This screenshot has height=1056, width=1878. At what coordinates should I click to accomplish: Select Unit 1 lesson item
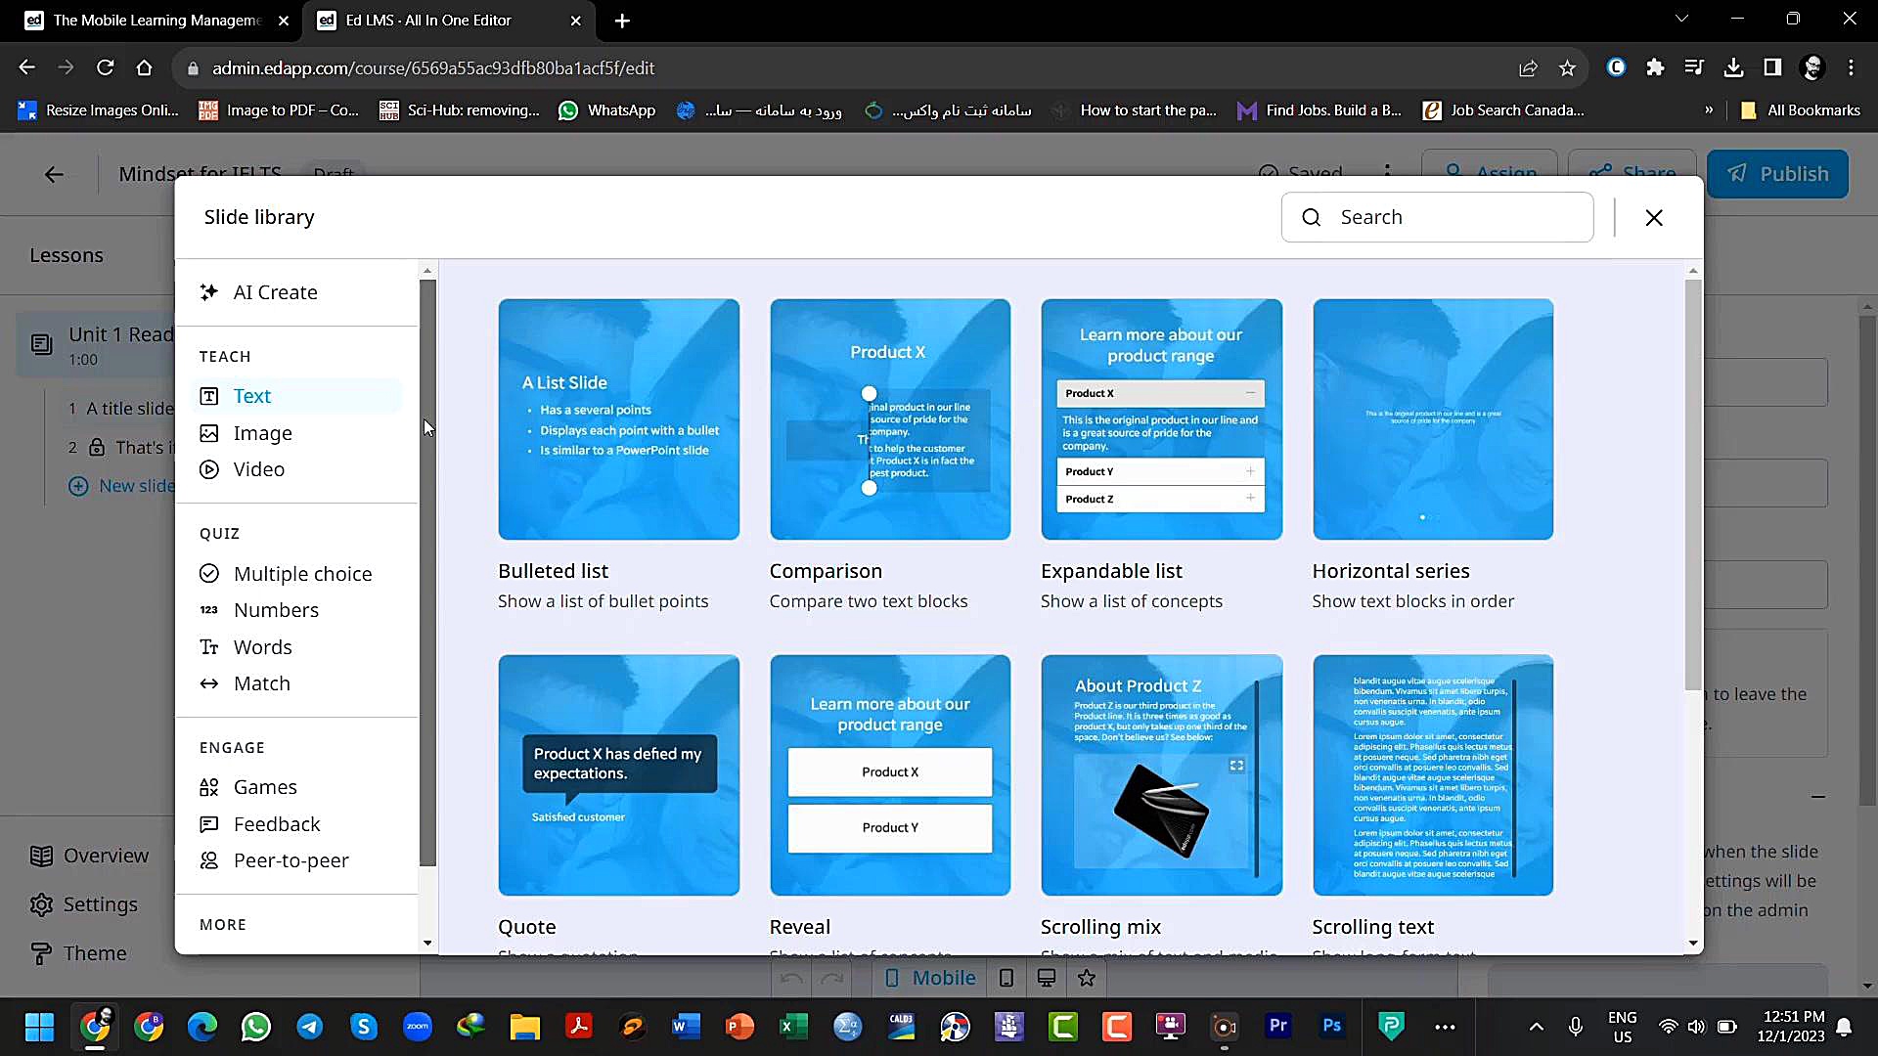[96, 345]
